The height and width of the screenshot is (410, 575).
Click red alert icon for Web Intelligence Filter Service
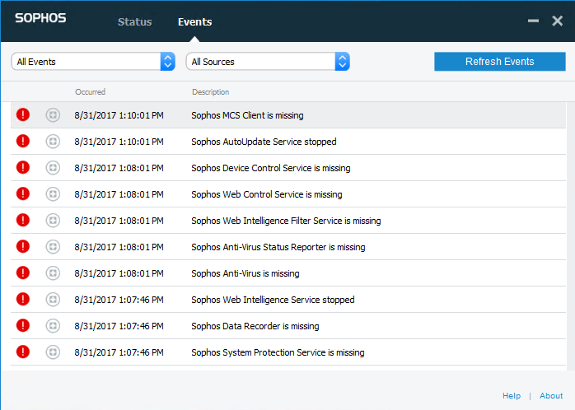point(23,220)
